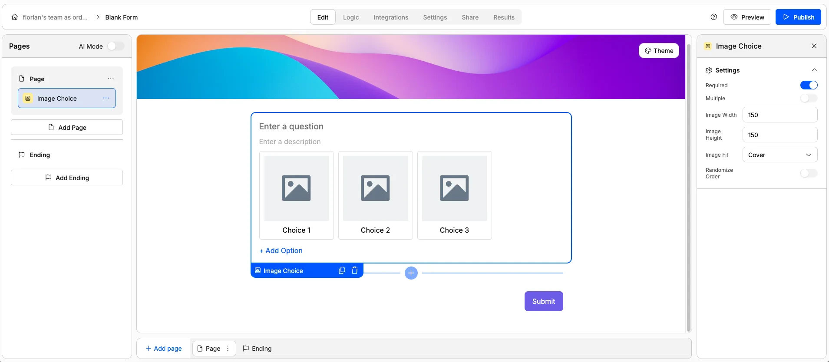Turn off the Required toggle
829x362 pixels.
(x=809, y=85)
